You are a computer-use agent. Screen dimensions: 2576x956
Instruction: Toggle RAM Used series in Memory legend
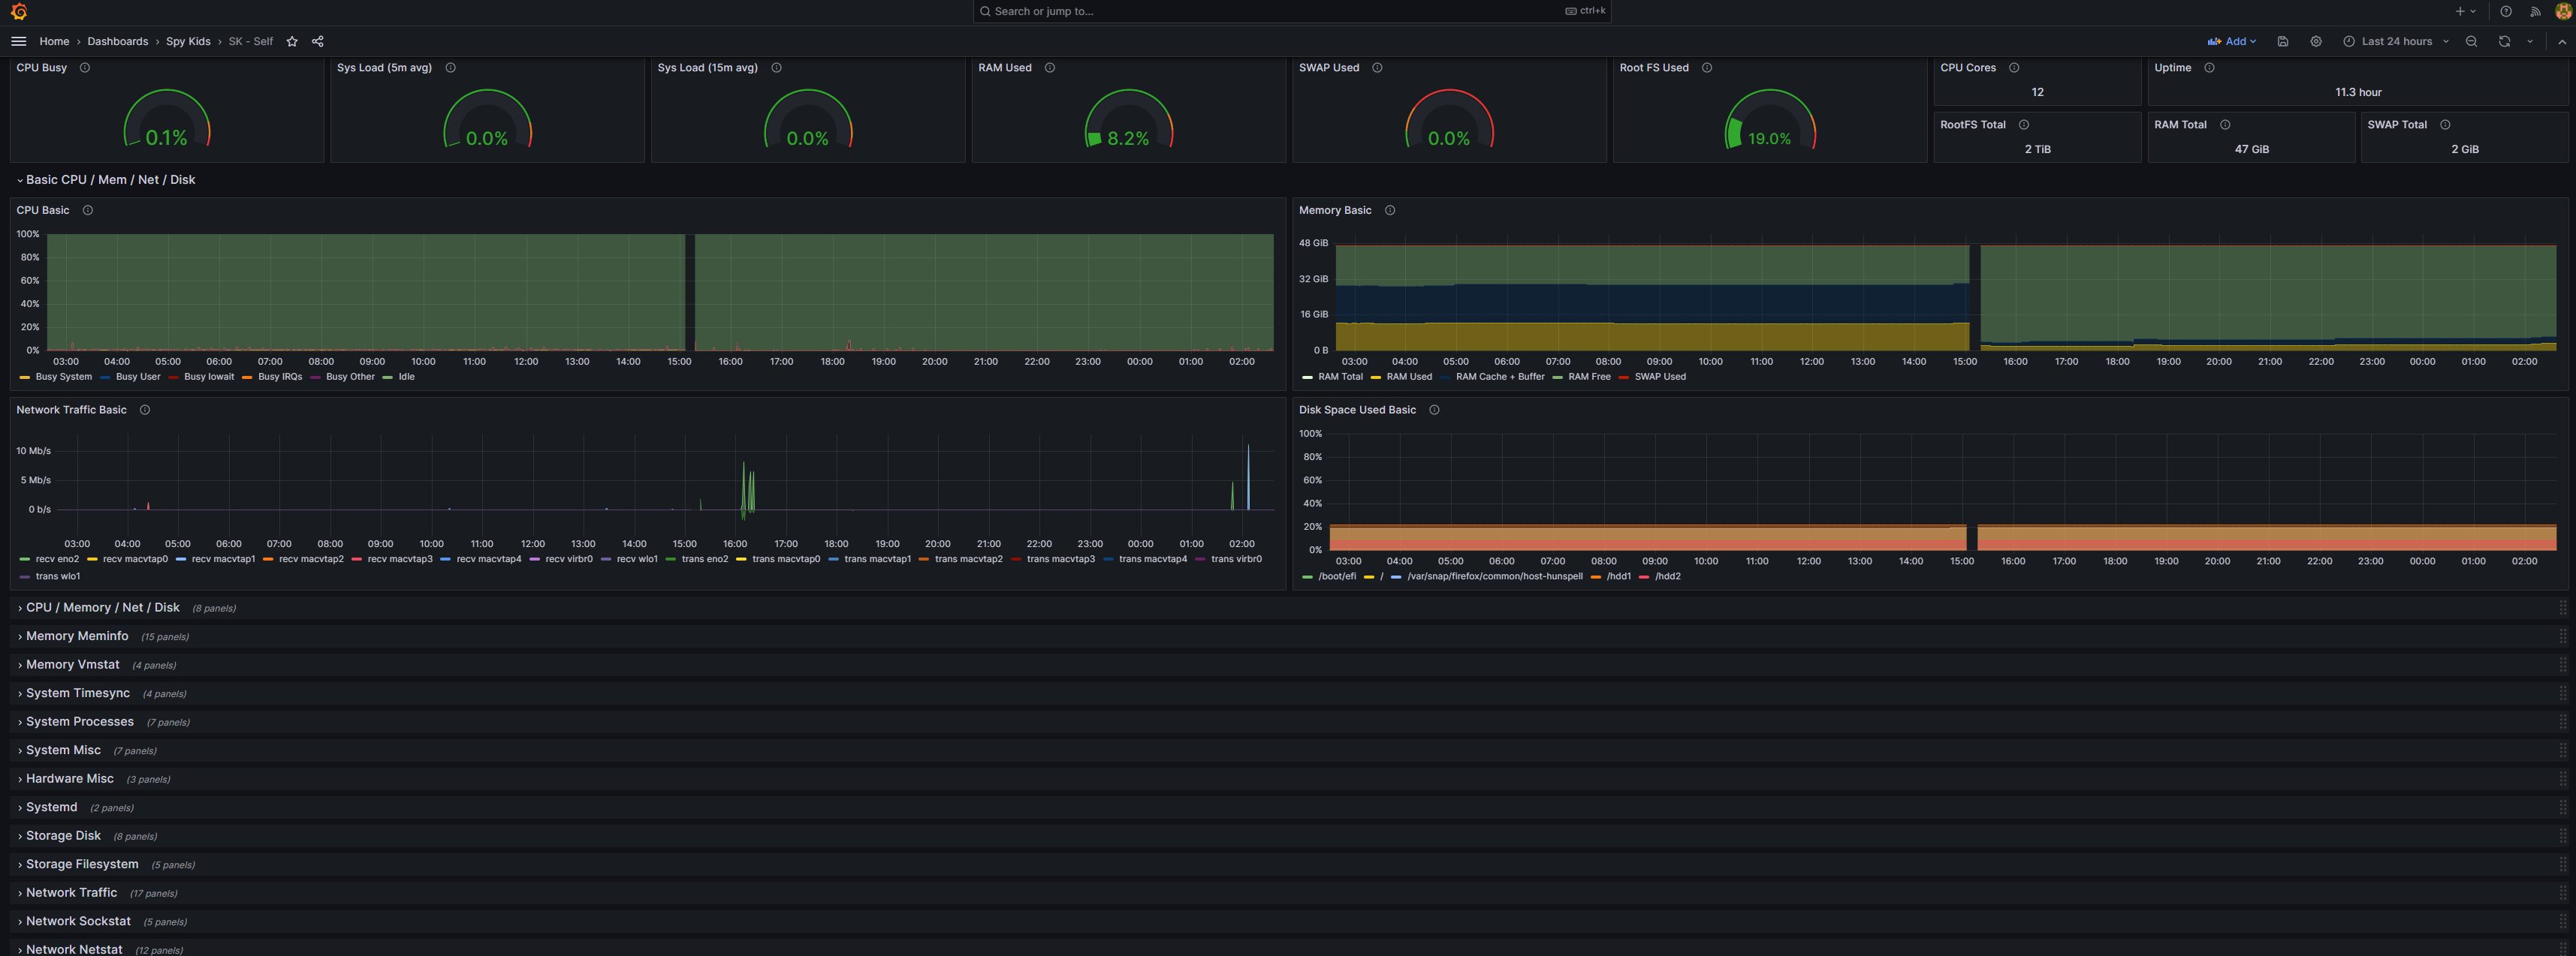pos(1408,377)
